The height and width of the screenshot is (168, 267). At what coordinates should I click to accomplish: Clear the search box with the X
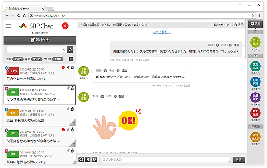[64, 49]
